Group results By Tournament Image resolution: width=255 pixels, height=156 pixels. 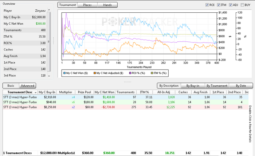(216, 86)
